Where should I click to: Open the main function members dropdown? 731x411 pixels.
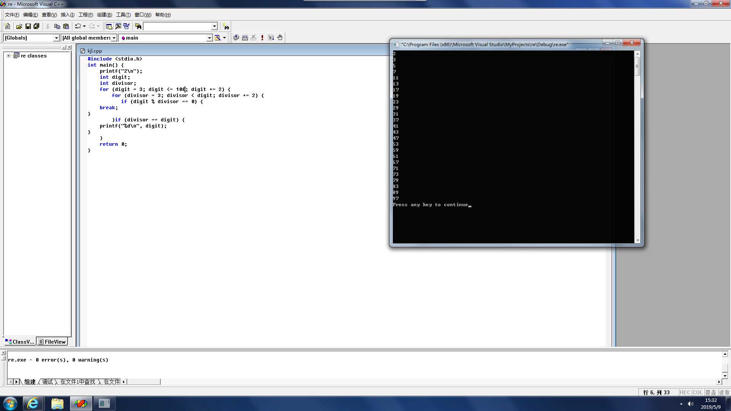[x=209, y=38]
